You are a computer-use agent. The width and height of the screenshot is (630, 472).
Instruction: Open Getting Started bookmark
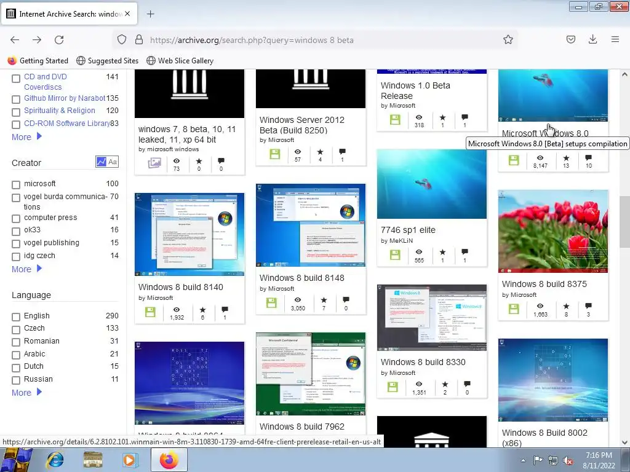point(38,61)
